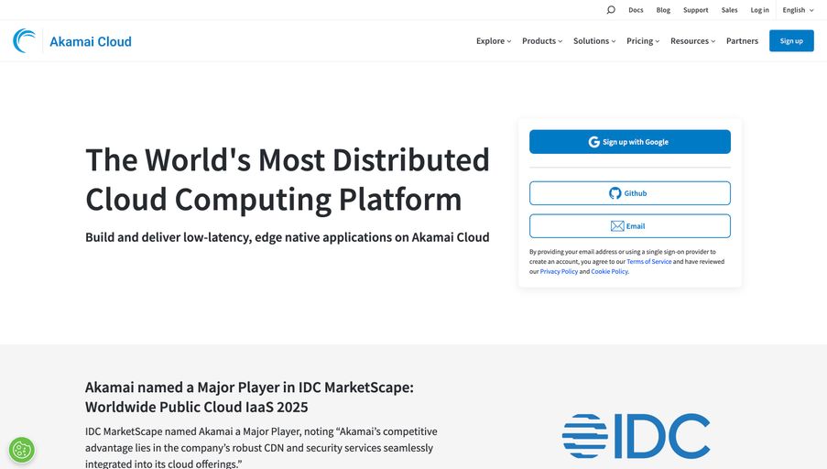Expand the Solutions dropdown
This screenshot has width=827, height=469.
(x=594, y=41)
